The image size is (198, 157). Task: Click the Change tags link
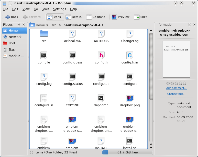point(176,94)
